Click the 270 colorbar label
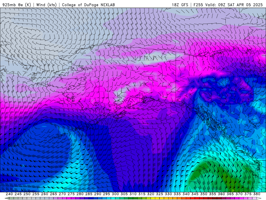The width and height of the screenshot is (266, 200). (62, 194)
